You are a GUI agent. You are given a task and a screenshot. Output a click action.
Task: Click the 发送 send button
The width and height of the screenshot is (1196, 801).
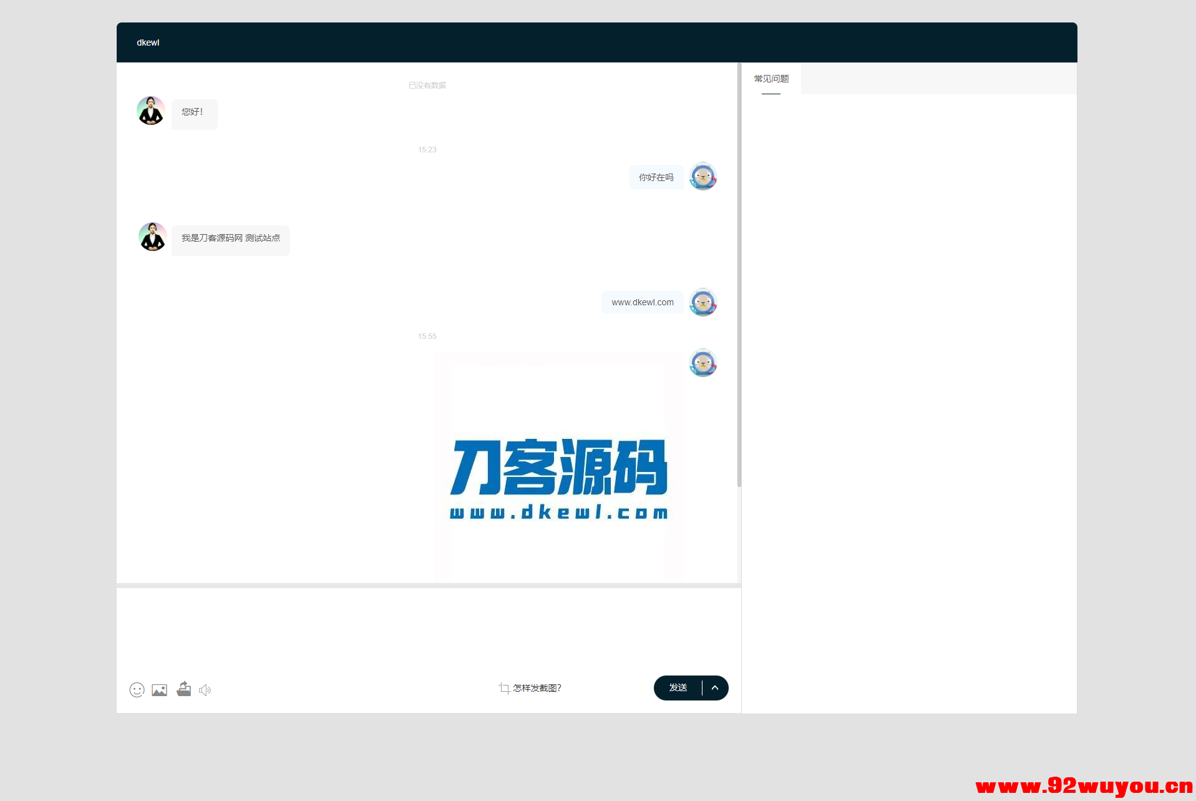pyautogui.click(x=678, y=687)
